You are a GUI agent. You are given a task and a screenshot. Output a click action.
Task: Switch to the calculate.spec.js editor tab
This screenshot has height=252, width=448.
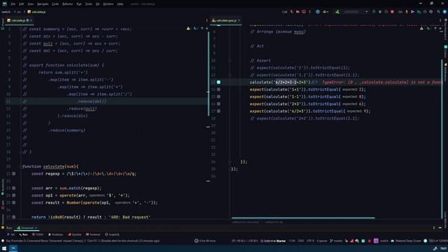[x=226, y=20]
